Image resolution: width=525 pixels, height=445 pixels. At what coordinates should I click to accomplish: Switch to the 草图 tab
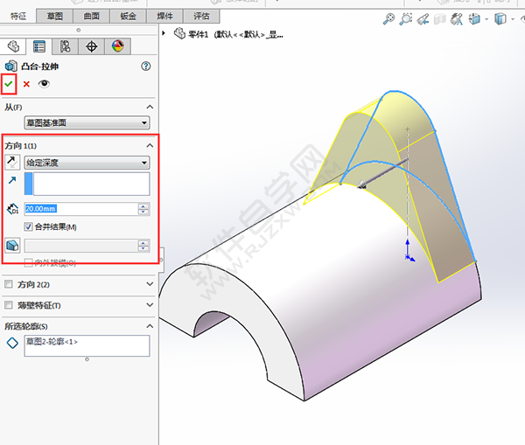[x=54, y=16]
